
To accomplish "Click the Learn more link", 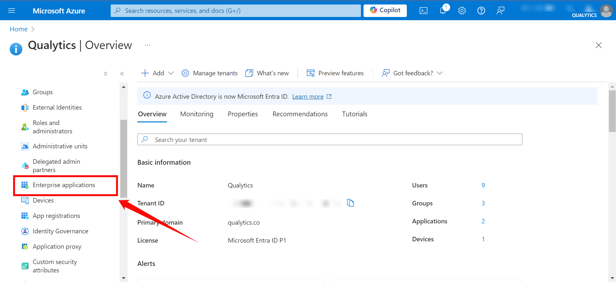I will pos(308,96).
